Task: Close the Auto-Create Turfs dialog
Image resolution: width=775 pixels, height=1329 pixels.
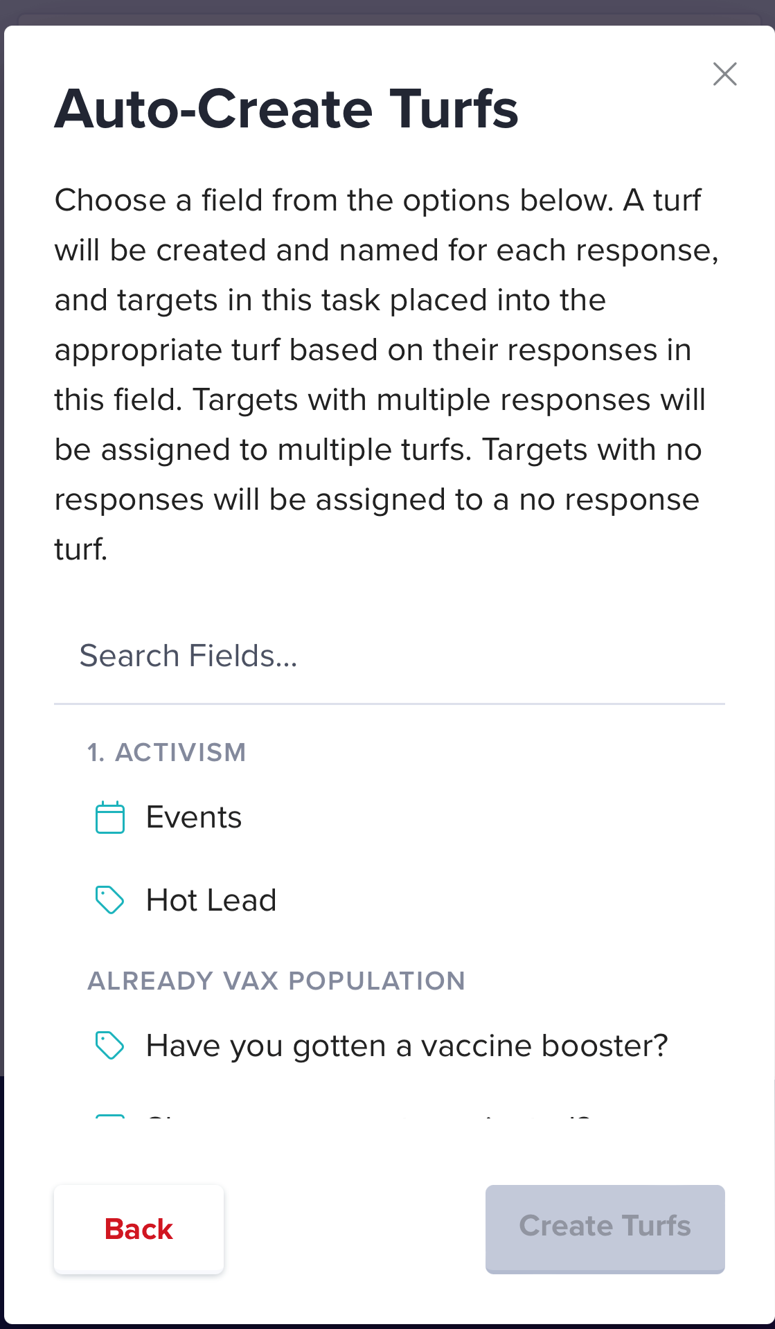Action: tap(724, 74)
